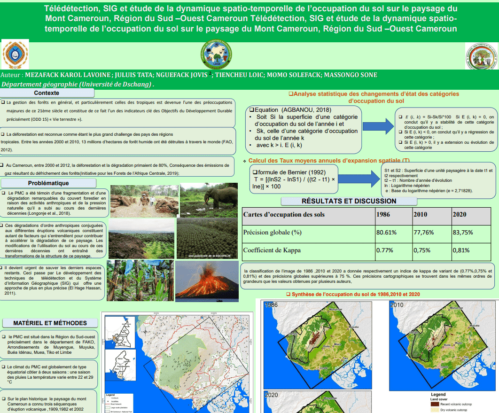
Task: Click the volcanic eruptions 1909, 1982, 2002 paragraph
Action: coord(48,402)
